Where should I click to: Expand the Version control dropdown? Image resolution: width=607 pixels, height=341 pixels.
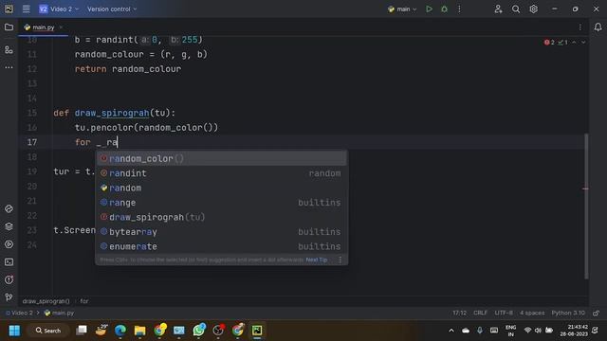point(112,9)
